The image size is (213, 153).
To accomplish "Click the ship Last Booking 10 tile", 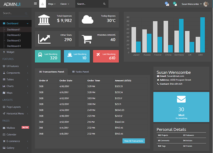I will pos(77,56).
